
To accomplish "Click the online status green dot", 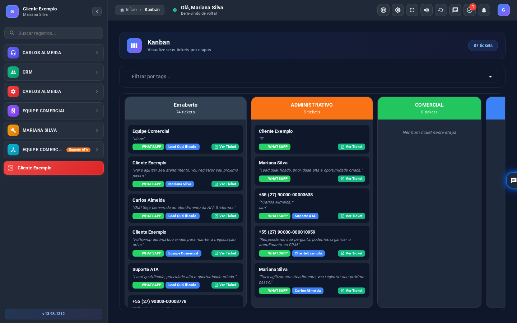I will click(175, 10).
